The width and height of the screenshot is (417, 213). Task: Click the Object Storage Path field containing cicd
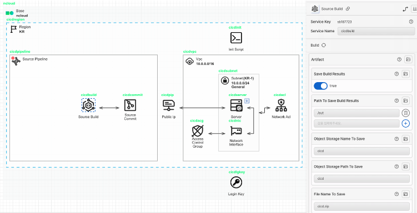(361, 179)
